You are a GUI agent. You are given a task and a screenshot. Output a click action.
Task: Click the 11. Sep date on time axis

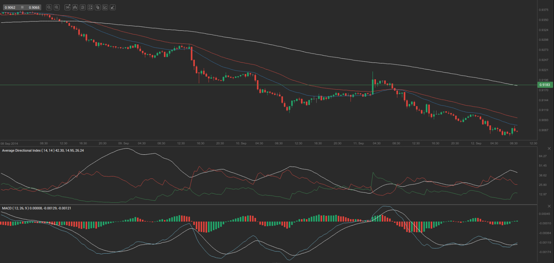click(x=359, y=143)
